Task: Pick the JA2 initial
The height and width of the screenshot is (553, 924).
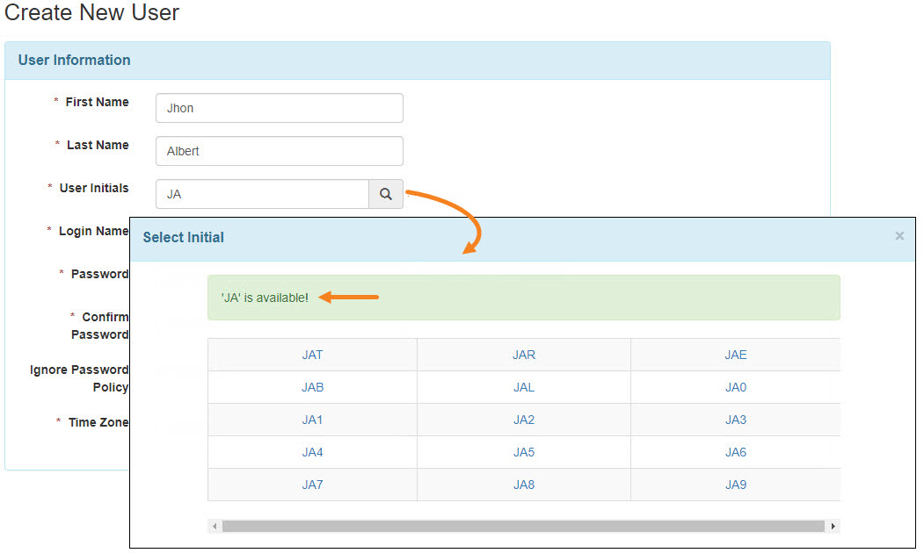Action: click(x=524, y=420)
